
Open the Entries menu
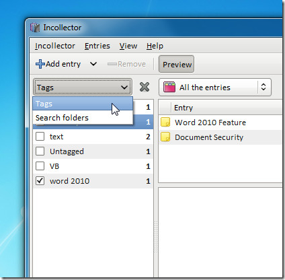97,46
